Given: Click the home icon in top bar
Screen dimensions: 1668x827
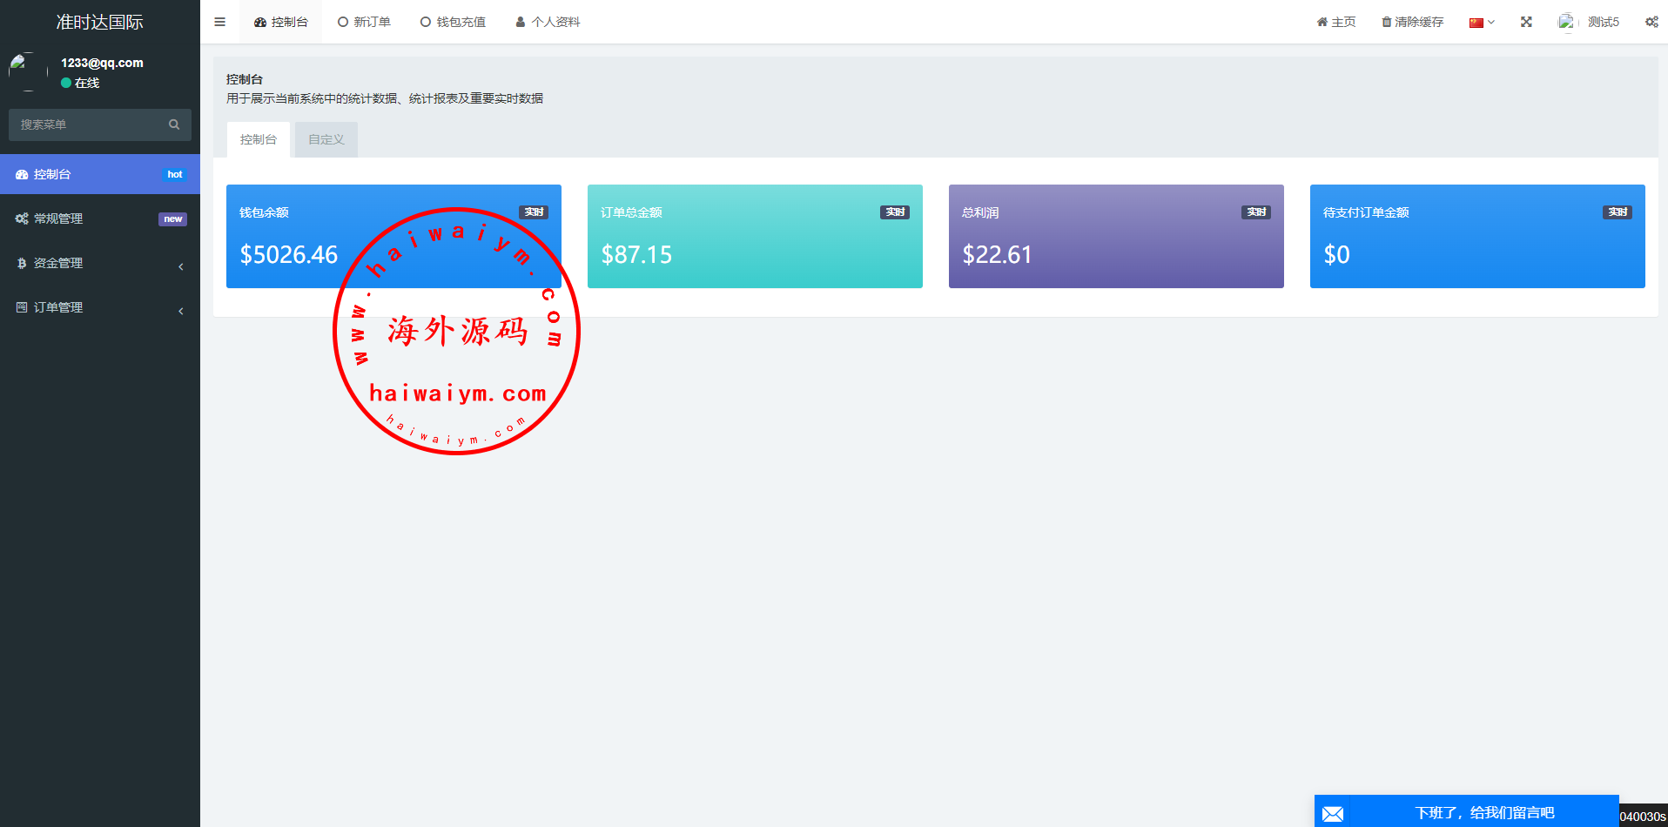Looking at the screenshot, I should point(1322,22).
